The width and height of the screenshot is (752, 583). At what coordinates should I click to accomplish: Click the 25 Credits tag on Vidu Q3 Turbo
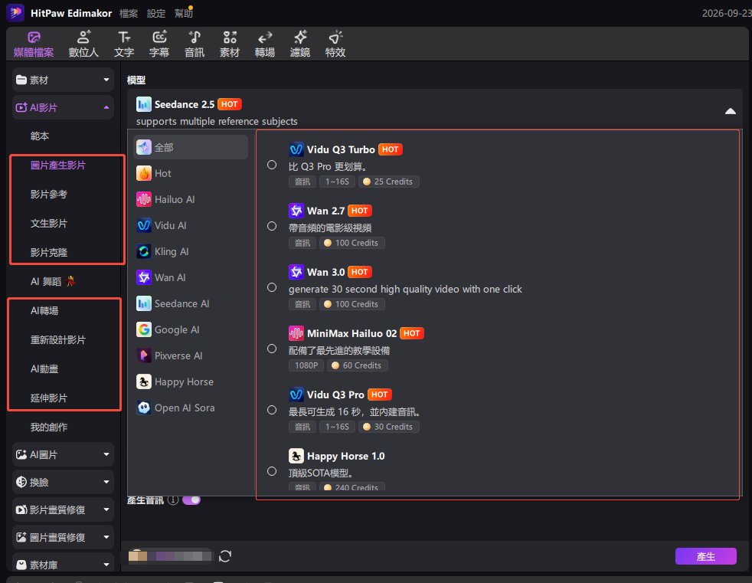tap(388, 182)
